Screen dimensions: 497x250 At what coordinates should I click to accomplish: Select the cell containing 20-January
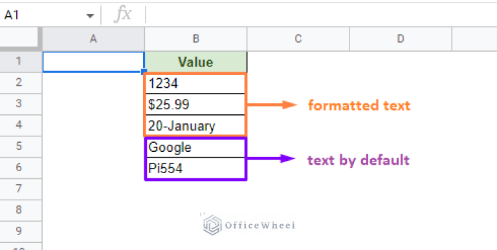click(x=195, y=125)
